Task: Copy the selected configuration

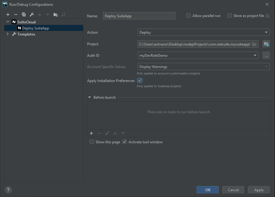Action: pos(24,15)
